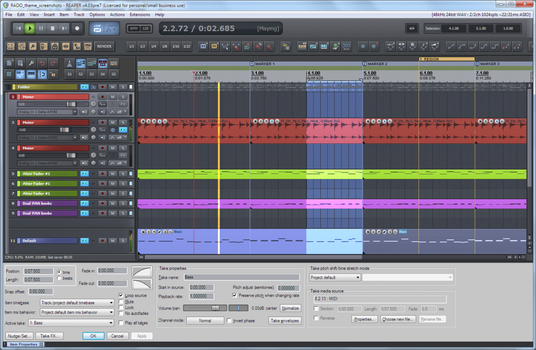Select the square step envelope shape icon

pyautogui.click(x=495, y=46)
